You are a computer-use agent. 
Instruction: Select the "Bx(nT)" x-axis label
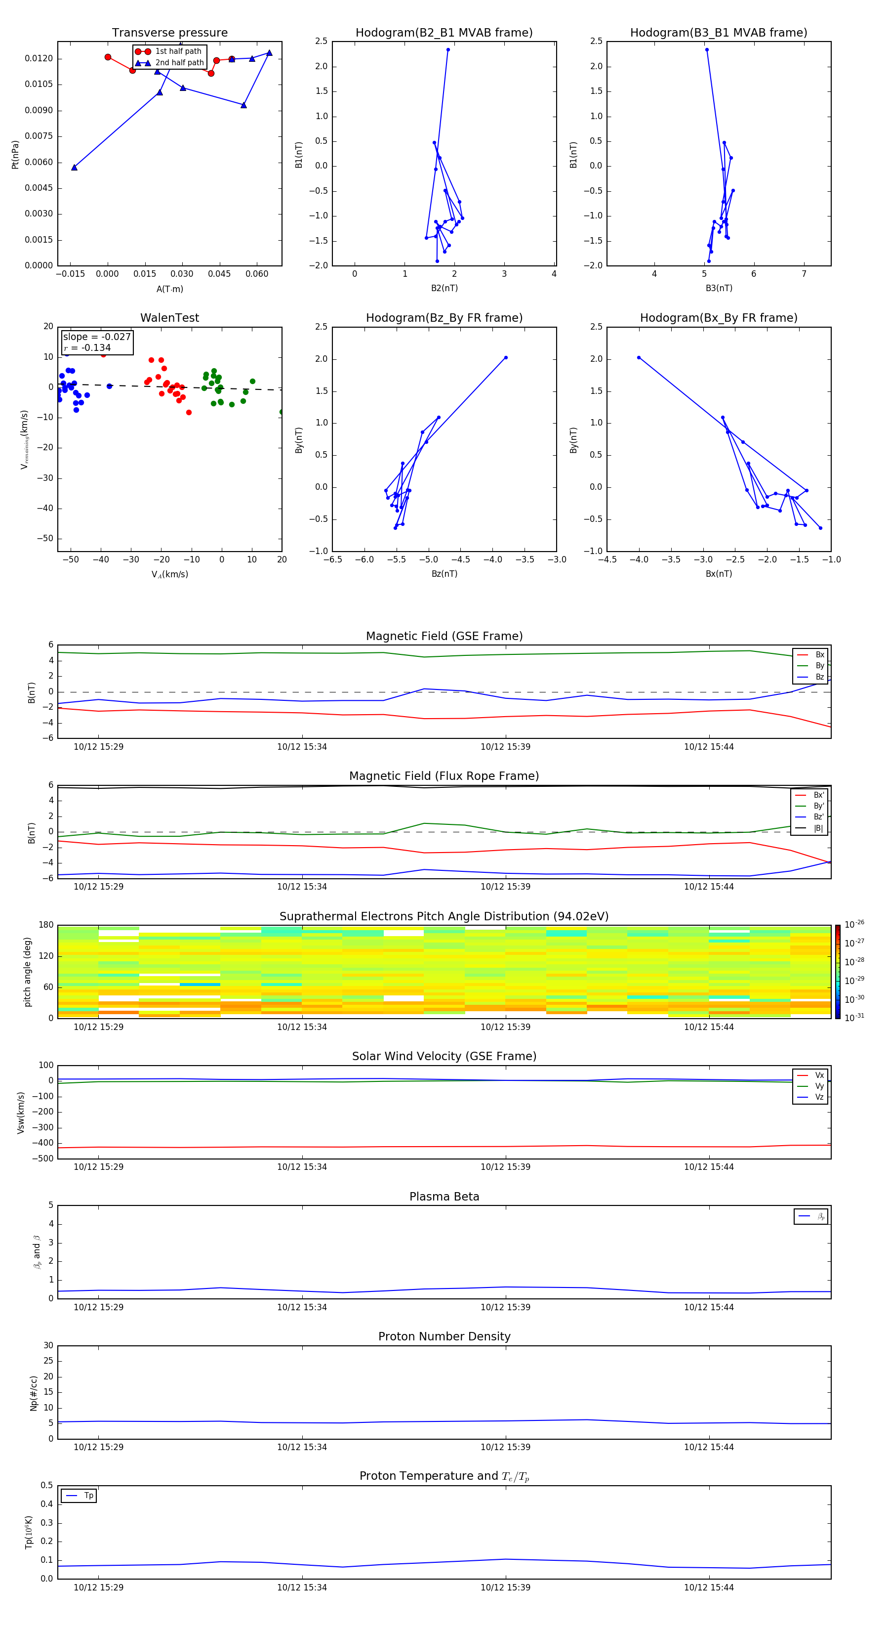click(x=719, y=574)
